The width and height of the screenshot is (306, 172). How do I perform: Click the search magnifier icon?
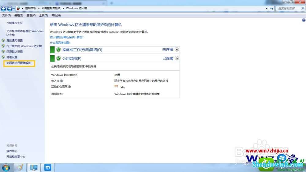303,8
